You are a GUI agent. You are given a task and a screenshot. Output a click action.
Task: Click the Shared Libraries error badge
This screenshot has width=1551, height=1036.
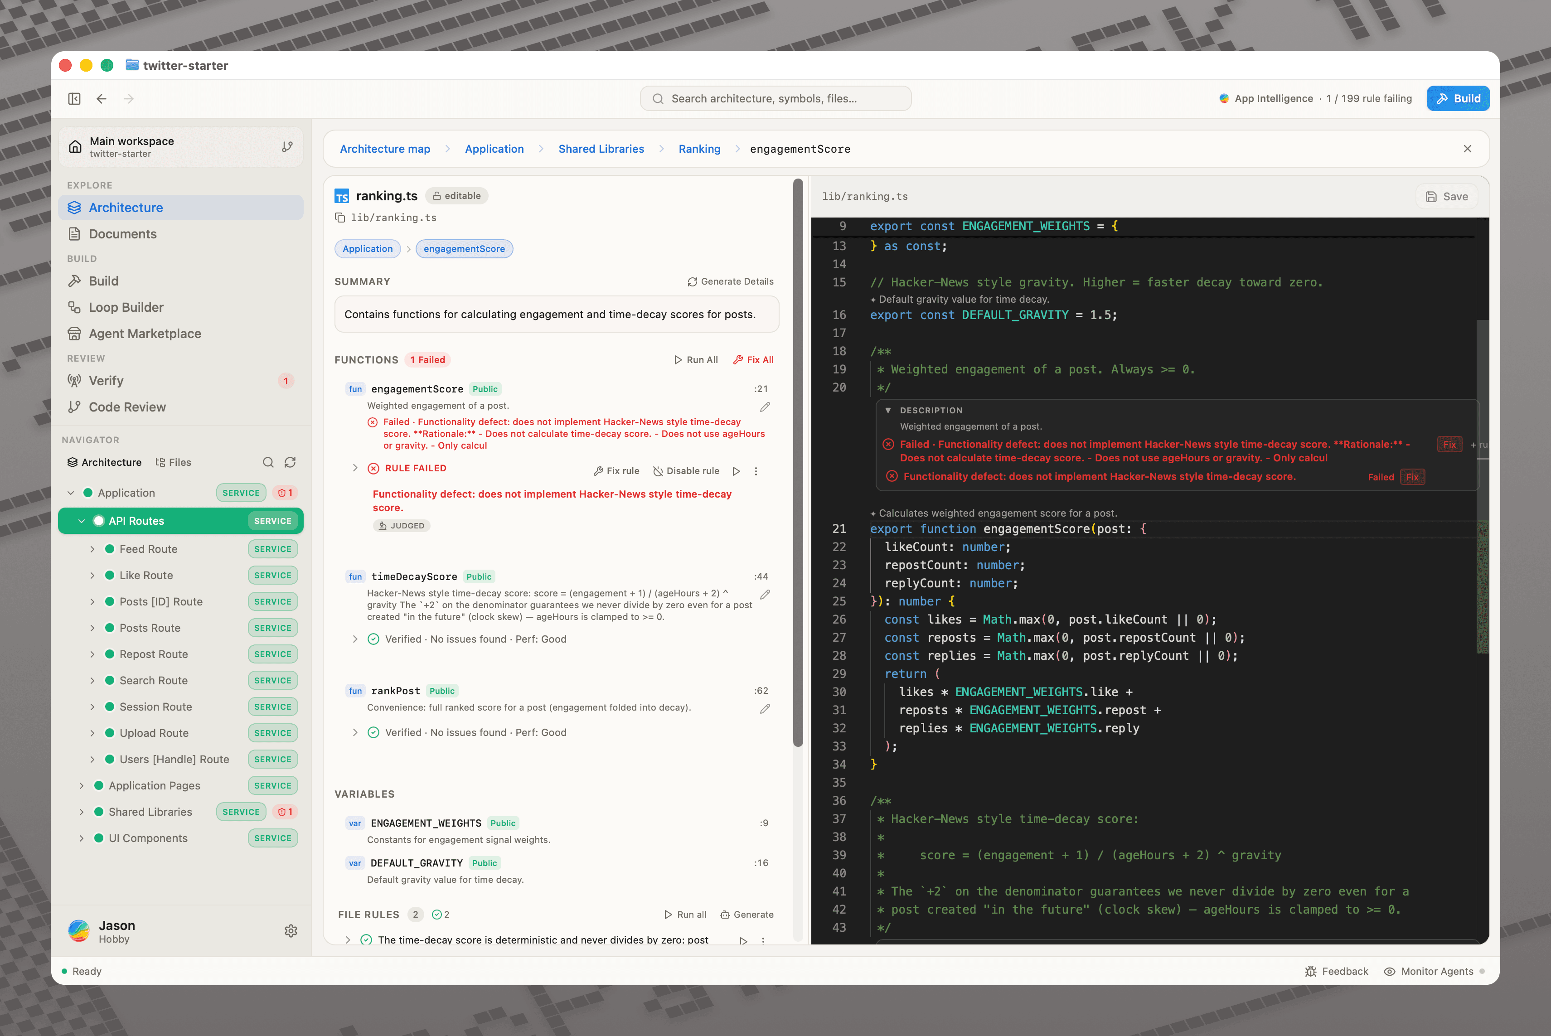coord(286,812)
